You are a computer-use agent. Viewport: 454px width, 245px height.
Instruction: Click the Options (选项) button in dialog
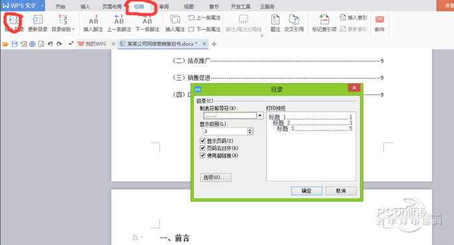[x=216, y=178]
